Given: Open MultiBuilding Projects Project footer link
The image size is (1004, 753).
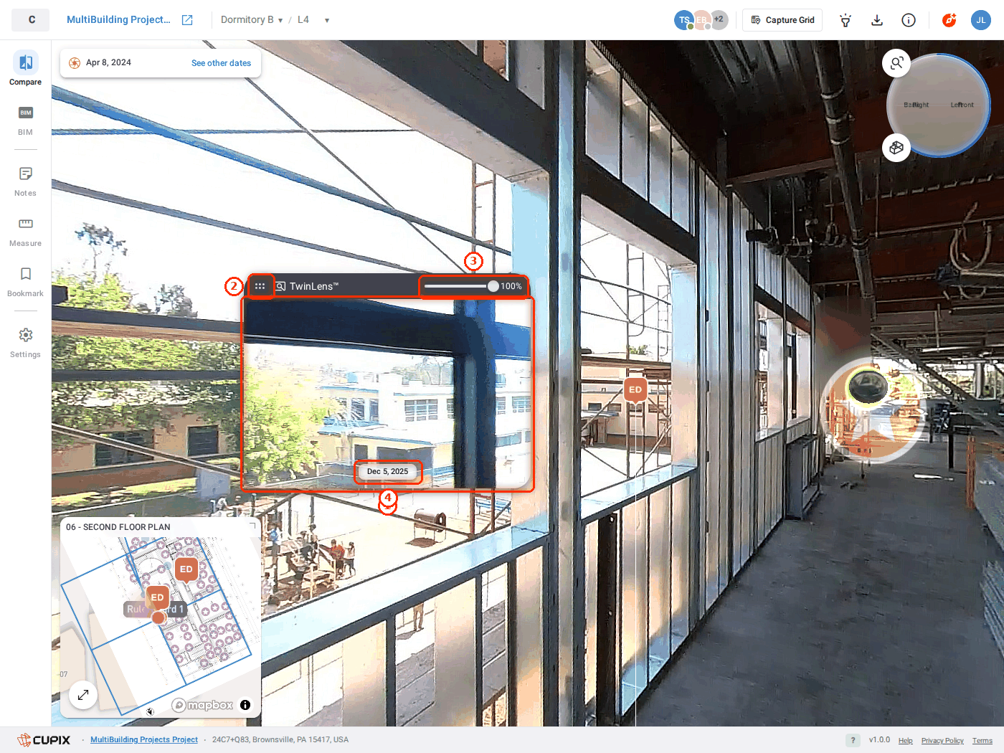Looking at the screenshot, I should click(144, 740).
